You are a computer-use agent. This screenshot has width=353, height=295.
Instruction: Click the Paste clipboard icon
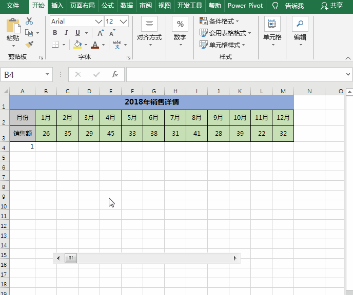(x=13, y=26)
